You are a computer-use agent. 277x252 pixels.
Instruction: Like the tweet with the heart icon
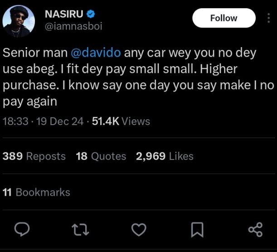click(x=138, y=230)
